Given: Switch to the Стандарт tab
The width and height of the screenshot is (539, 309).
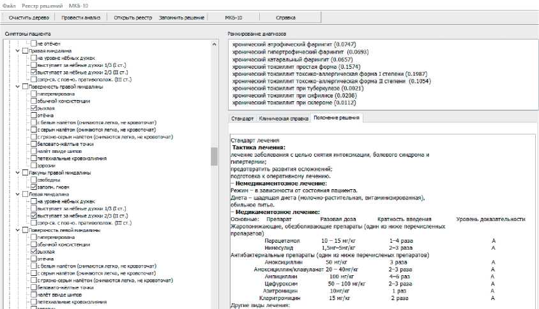Looking at the screenshot, I should click(x=242, y=118).
